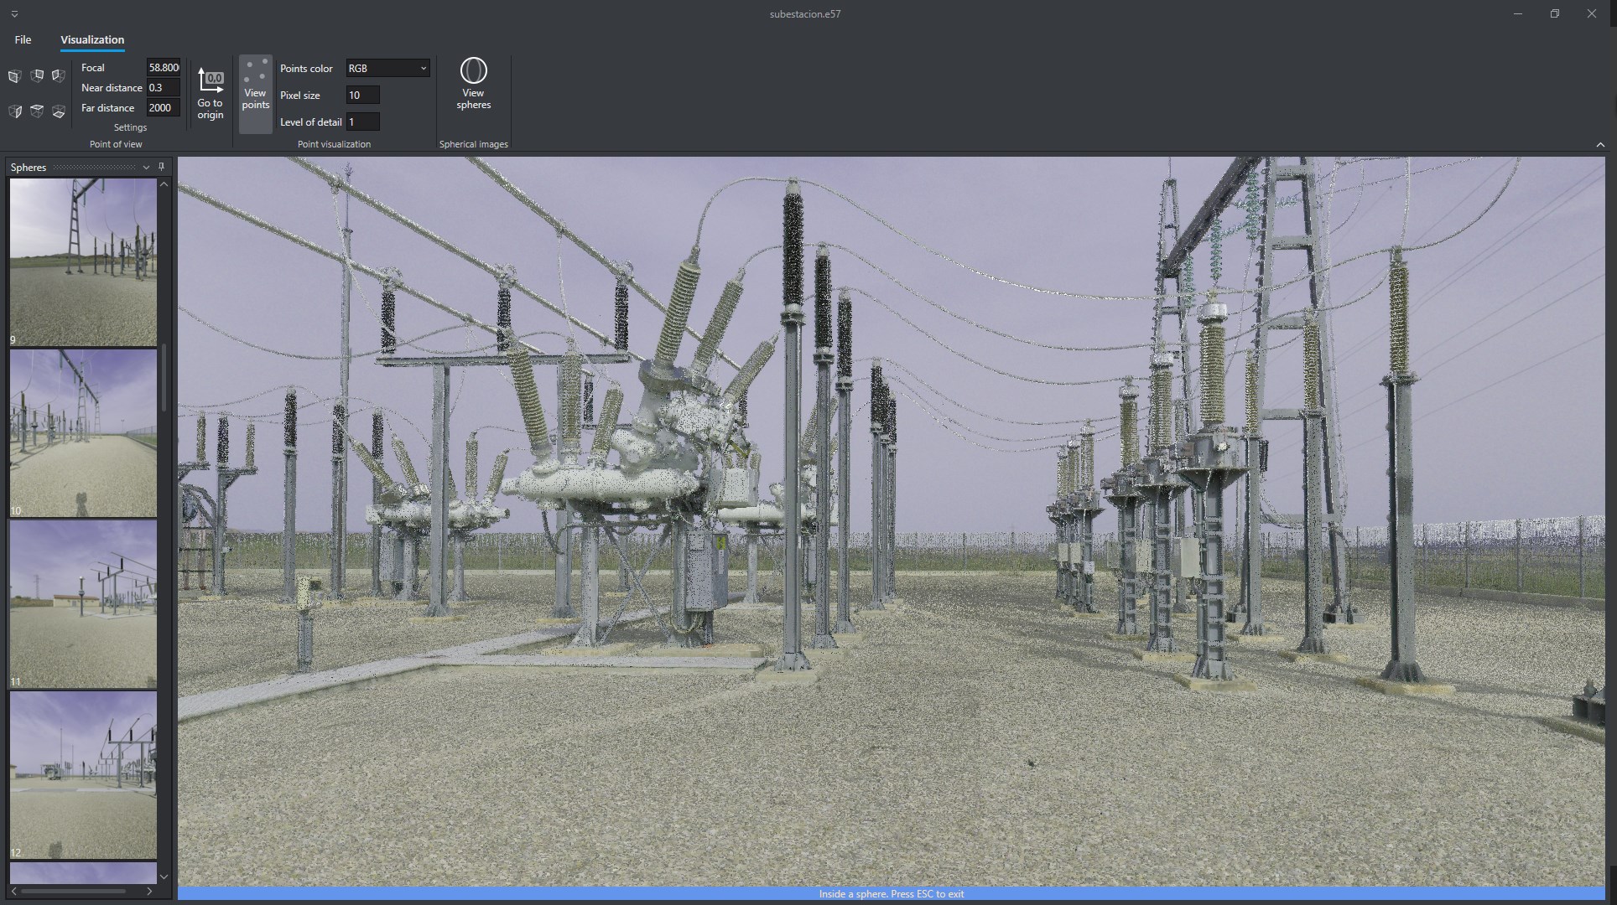Collapse the ribbon with the chevron

1600,145
